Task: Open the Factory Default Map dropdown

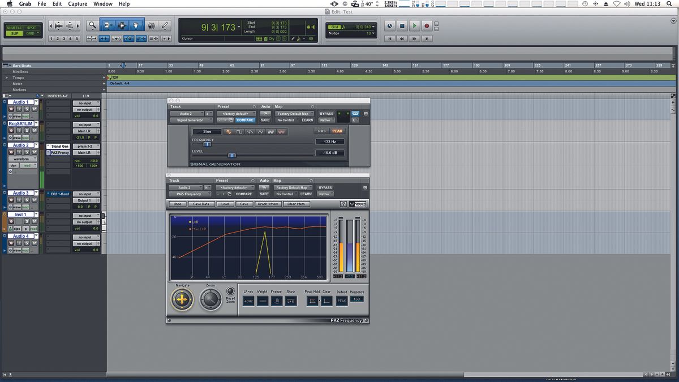Action: (x=293, y=114)
